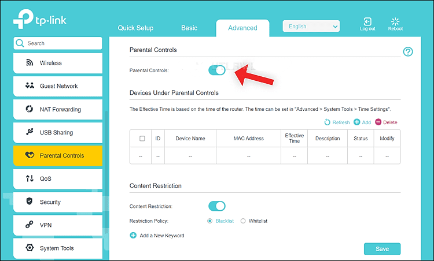This screenshot has width=434, height=261.
Task: Click the VPN chain-link icon
Action: coord(30,225)
